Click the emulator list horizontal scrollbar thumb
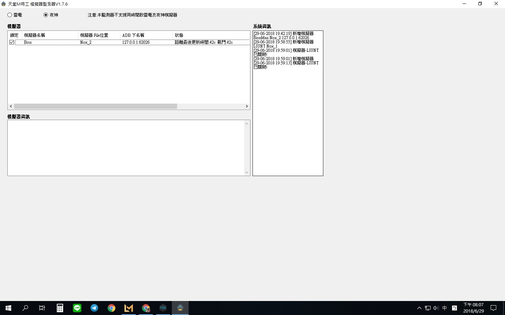The image size is (505, 315). point(95,106)
